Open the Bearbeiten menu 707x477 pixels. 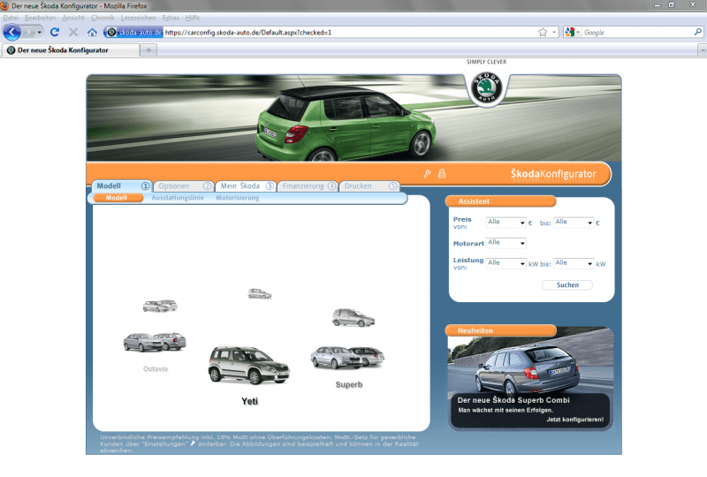pos(40,18)
